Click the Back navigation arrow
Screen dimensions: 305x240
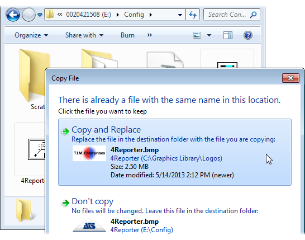point(13,15)
